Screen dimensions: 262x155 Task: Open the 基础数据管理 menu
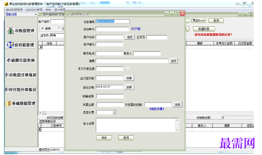[14, 10]
